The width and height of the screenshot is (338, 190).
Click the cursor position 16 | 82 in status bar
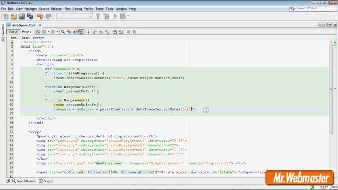323,187
